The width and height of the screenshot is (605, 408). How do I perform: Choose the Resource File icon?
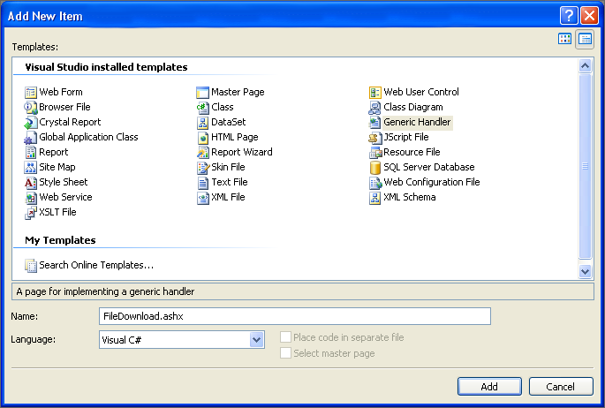[x=374, y=152]
